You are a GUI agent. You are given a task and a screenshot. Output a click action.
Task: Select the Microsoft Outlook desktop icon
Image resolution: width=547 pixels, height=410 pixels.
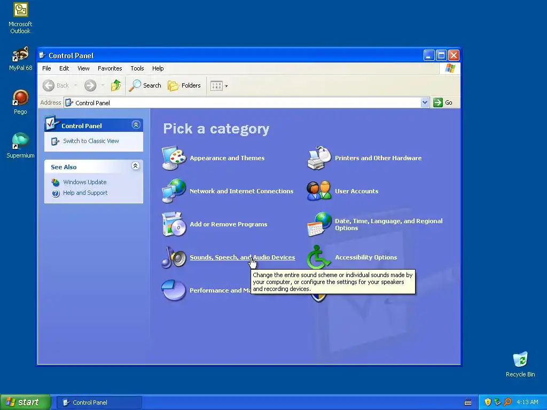pos(21,18)
